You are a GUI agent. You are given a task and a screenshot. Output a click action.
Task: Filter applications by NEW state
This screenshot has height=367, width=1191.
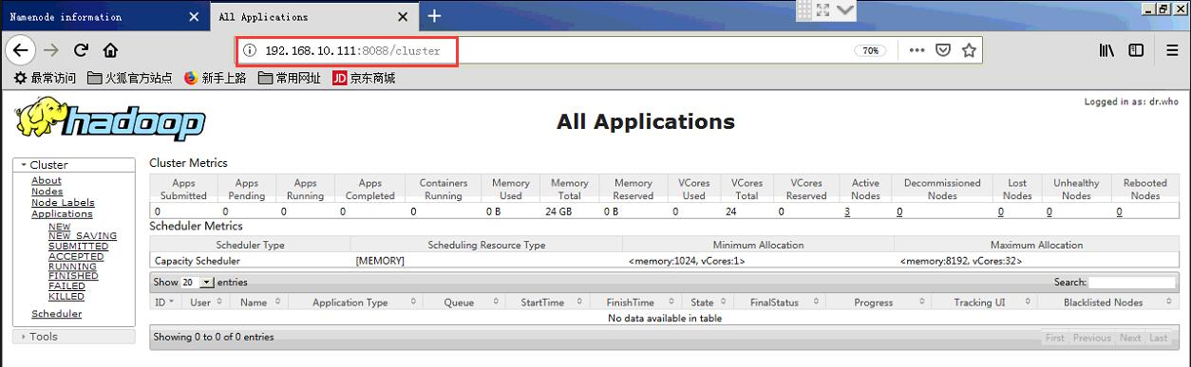pos(59,227)
